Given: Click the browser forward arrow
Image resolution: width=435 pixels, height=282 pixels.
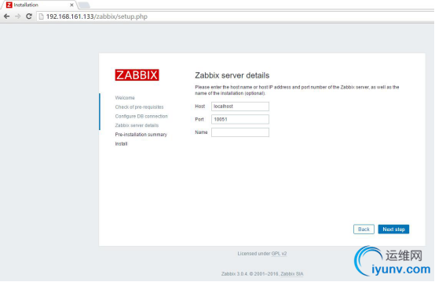Looking at the screenshot, I should click(18, 16).
